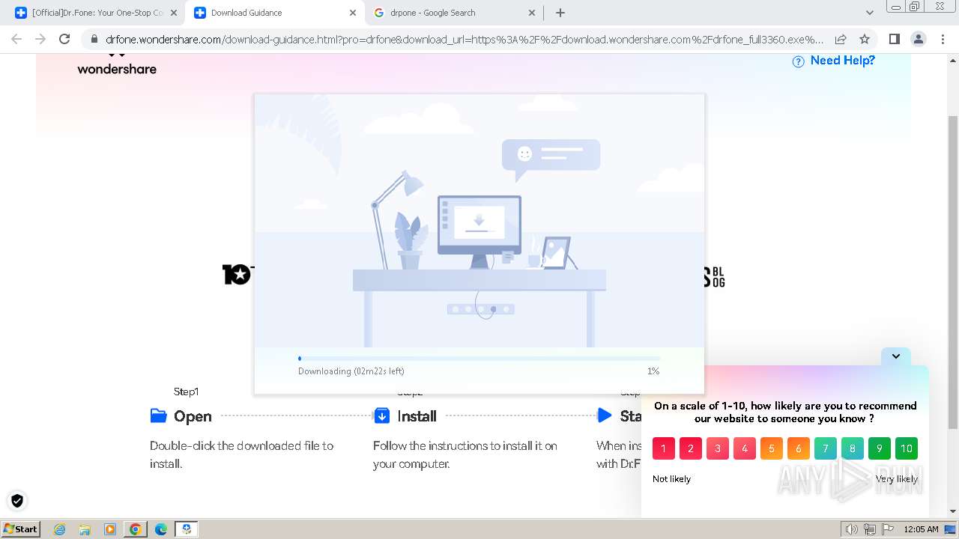Click the volume icon in system tray
This screenshot has width=959, height=539.
[x=852, y=529]
